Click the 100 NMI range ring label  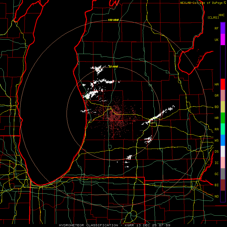113,20
